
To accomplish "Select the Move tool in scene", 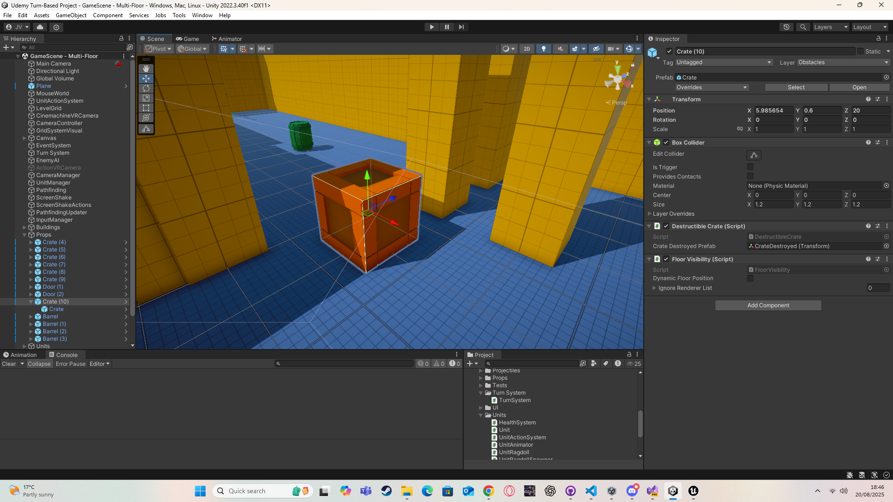I will 146,79.
